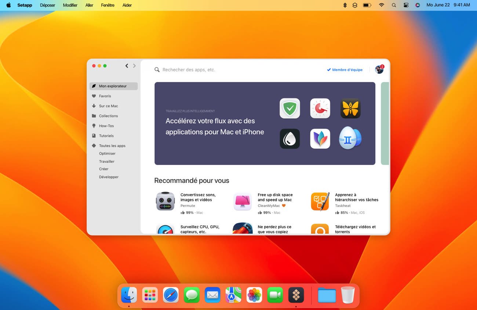
Task: Open Maps from the Dock
Action: (x=233, y=295)
